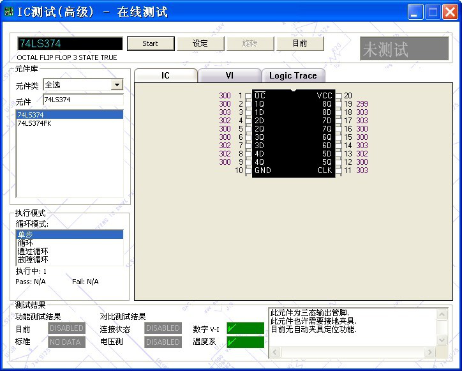The height and width of the screenshot is (371, 462).
Task: Toggle pin 19 8Q checkbox on the IC
Action: click(339, 104)
